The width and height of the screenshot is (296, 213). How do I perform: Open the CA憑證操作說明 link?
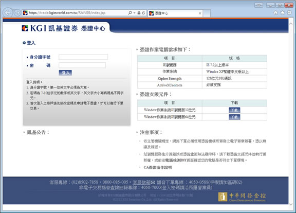[158, 167]
